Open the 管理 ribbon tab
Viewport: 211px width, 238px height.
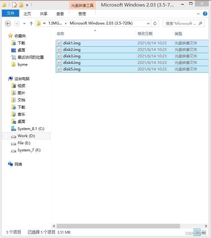click(82, 14)
